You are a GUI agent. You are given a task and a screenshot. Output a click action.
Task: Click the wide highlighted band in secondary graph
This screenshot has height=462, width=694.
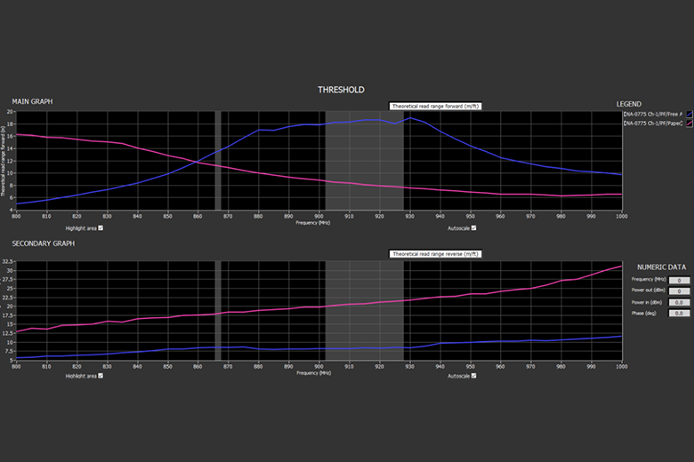point(364,310)
